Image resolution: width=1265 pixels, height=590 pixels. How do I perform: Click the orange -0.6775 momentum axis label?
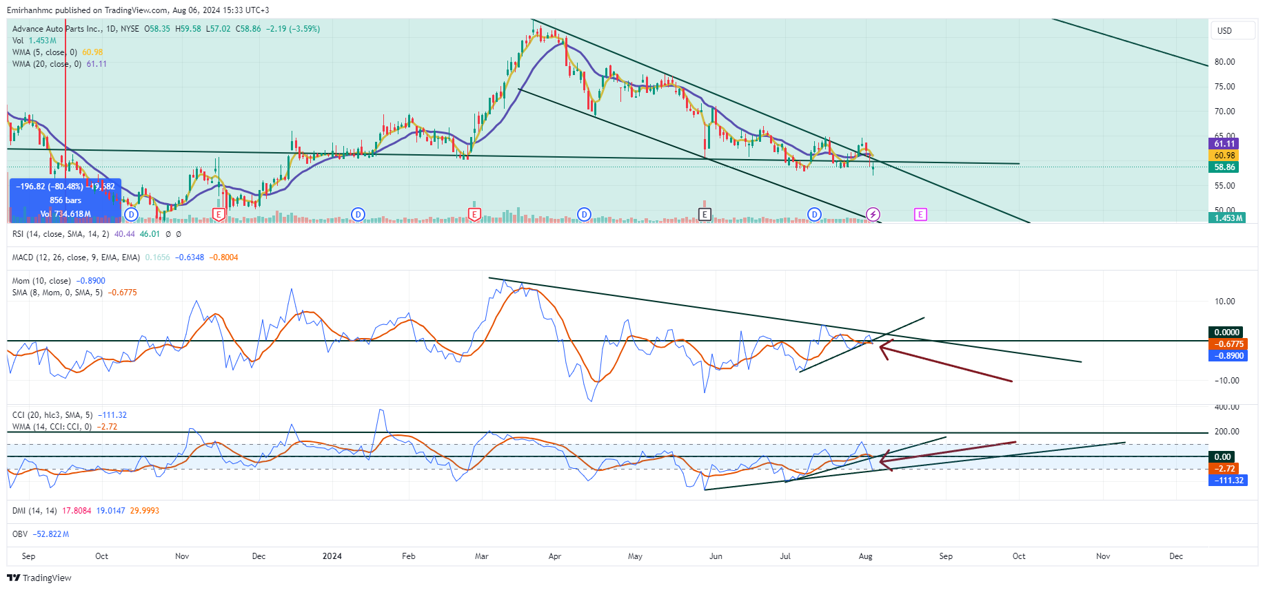coord(1228,344)
